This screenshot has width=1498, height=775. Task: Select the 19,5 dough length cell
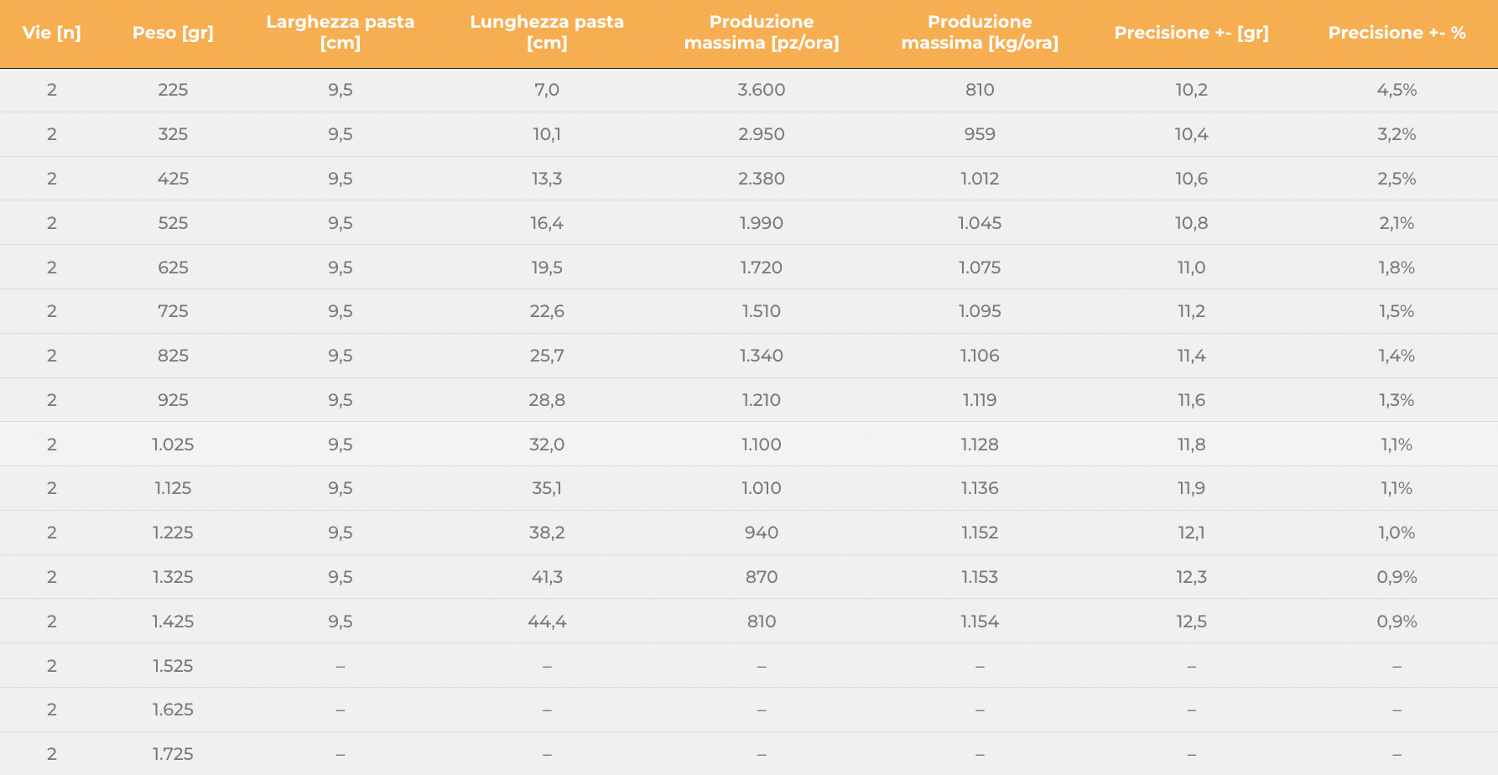click(x=547, y=268)
